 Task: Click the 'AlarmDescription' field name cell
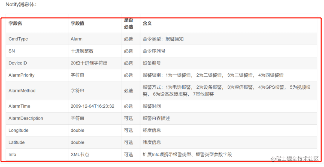(26, 118)
